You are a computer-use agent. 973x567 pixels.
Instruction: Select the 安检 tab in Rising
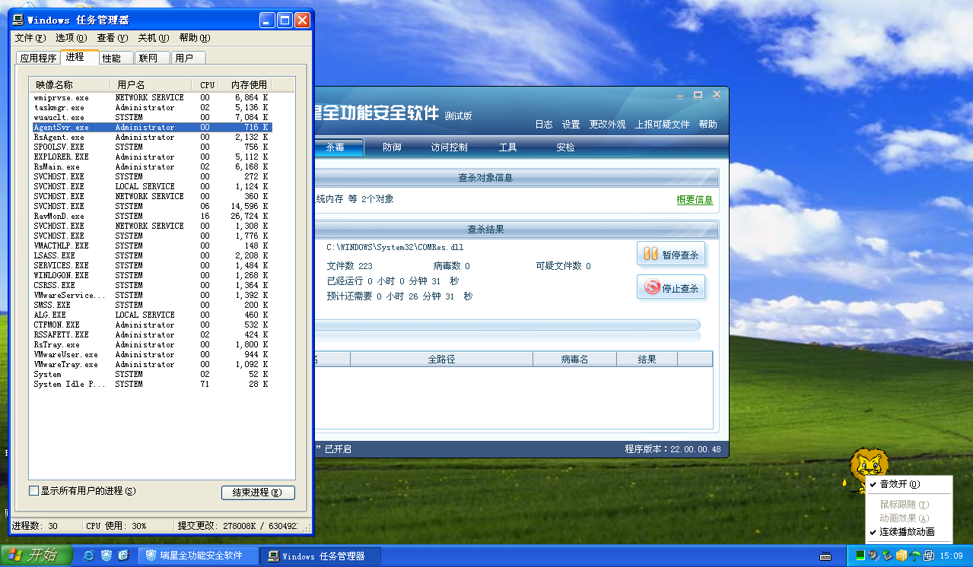565,147
